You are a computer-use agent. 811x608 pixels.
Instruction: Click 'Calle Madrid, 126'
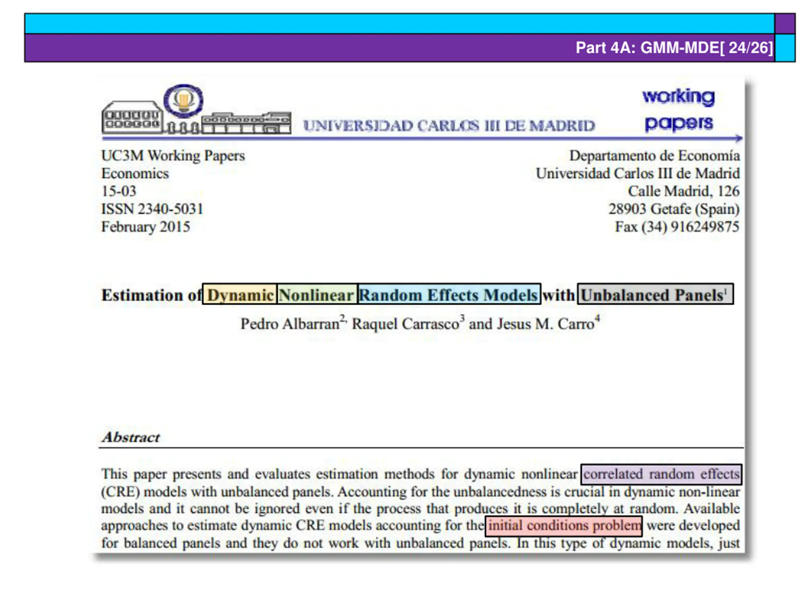684,191
